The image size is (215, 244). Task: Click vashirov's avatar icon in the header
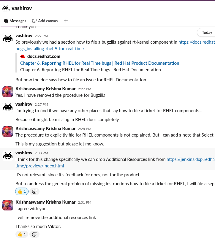coord(6,8)
